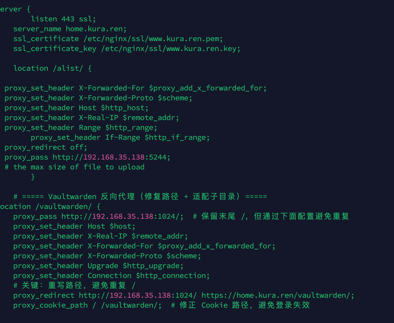
Task: Click the 'listen 443 ssl;' line
Action: click(x=63, y=19)
